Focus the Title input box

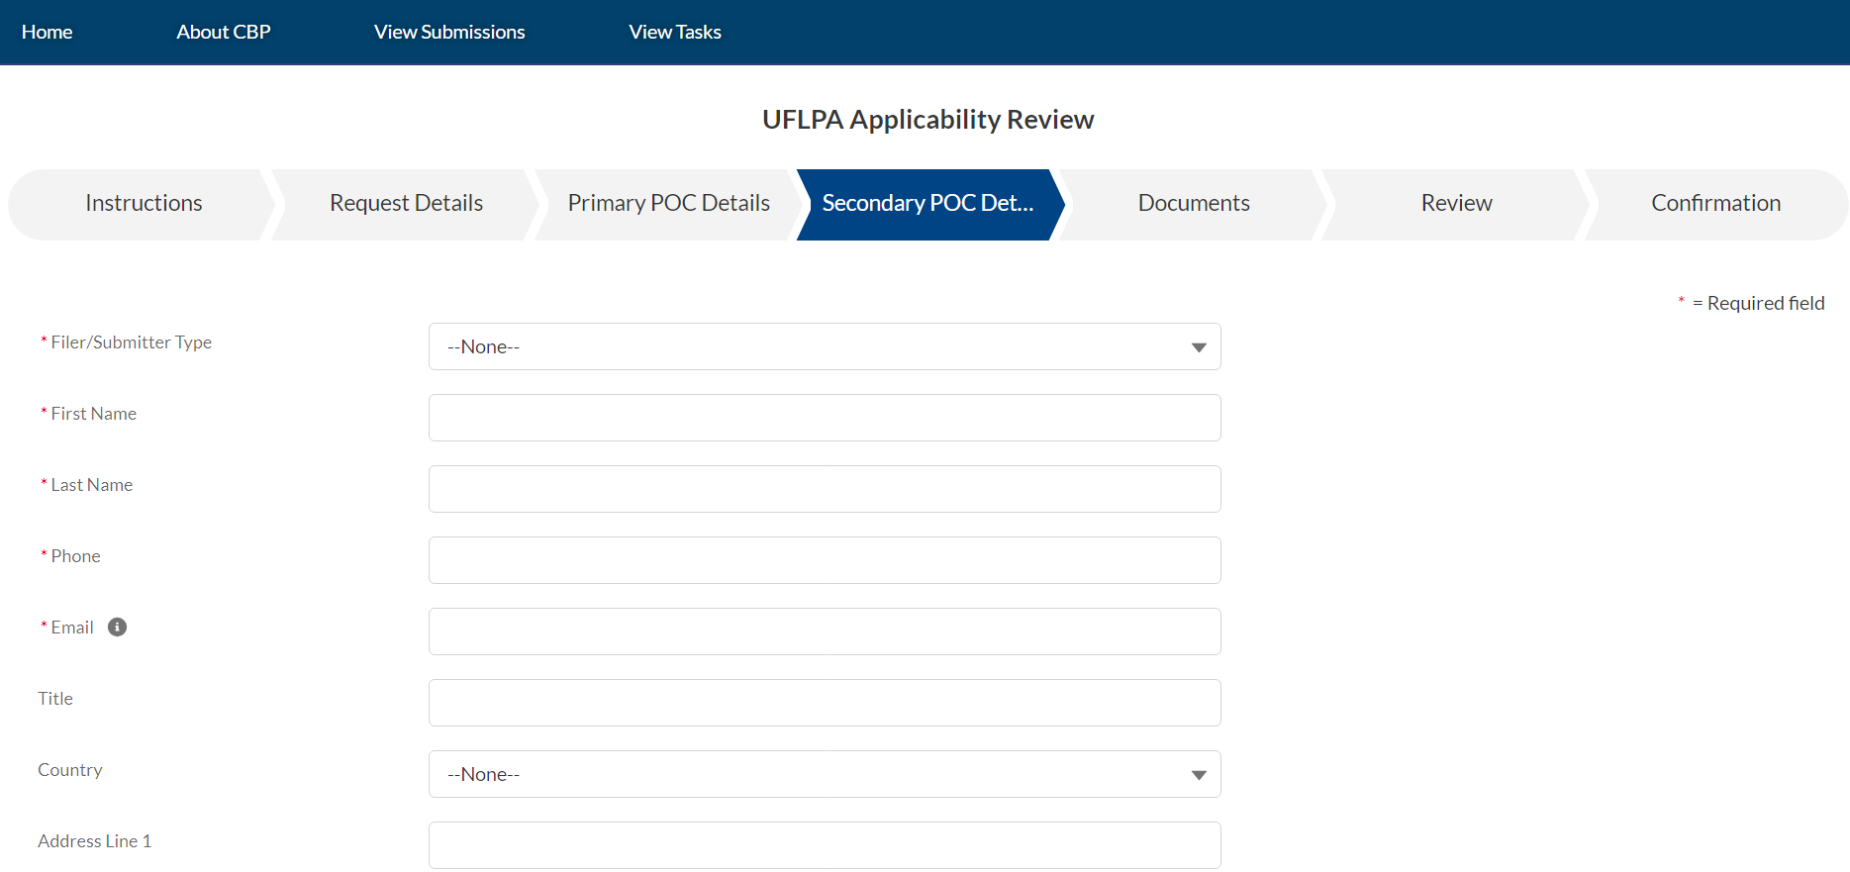824,703
